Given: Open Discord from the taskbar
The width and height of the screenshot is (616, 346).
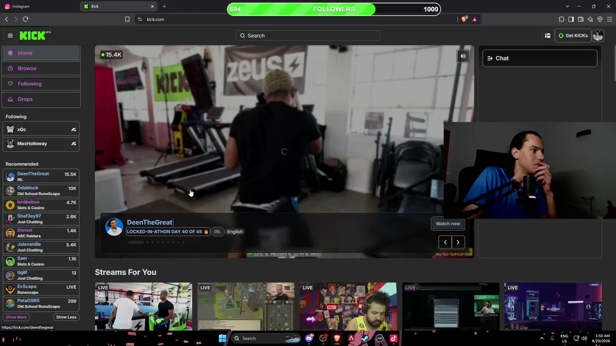Looking at the screenshot, I should (x=309, y=338).
